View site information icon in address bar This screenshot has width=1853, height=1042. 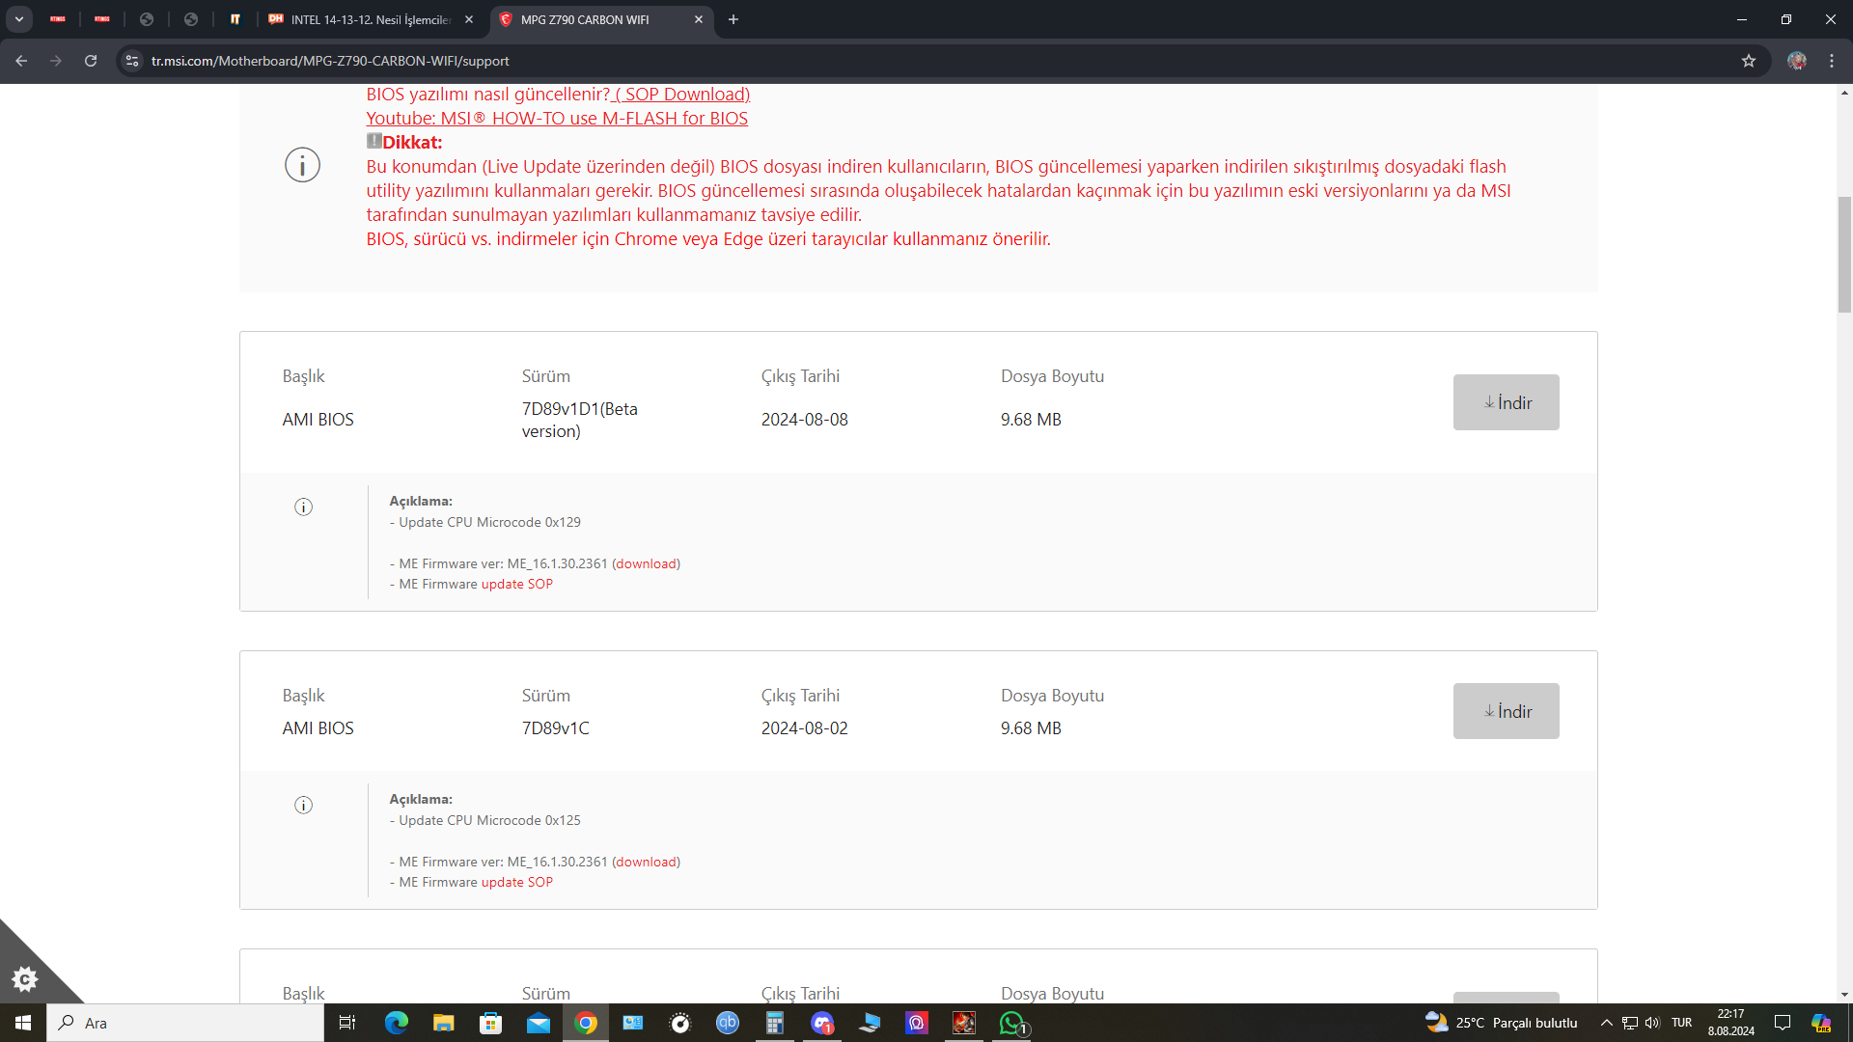point(132,61)
